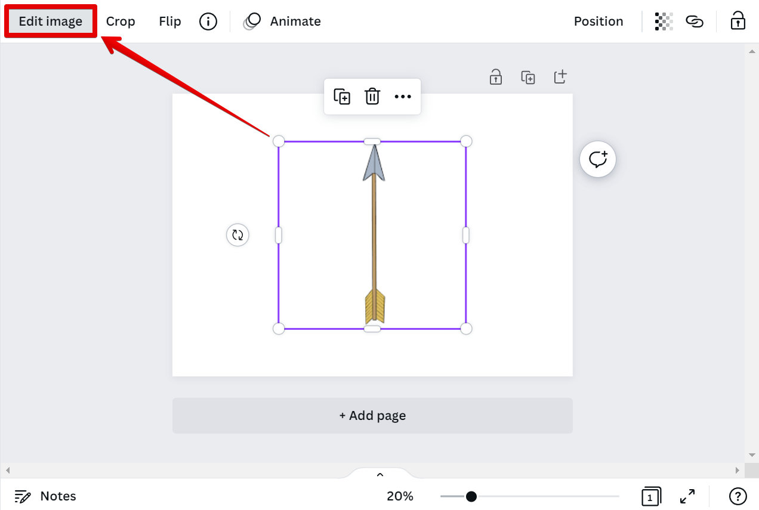Open the three-dots more options menu

coord(403,97)
